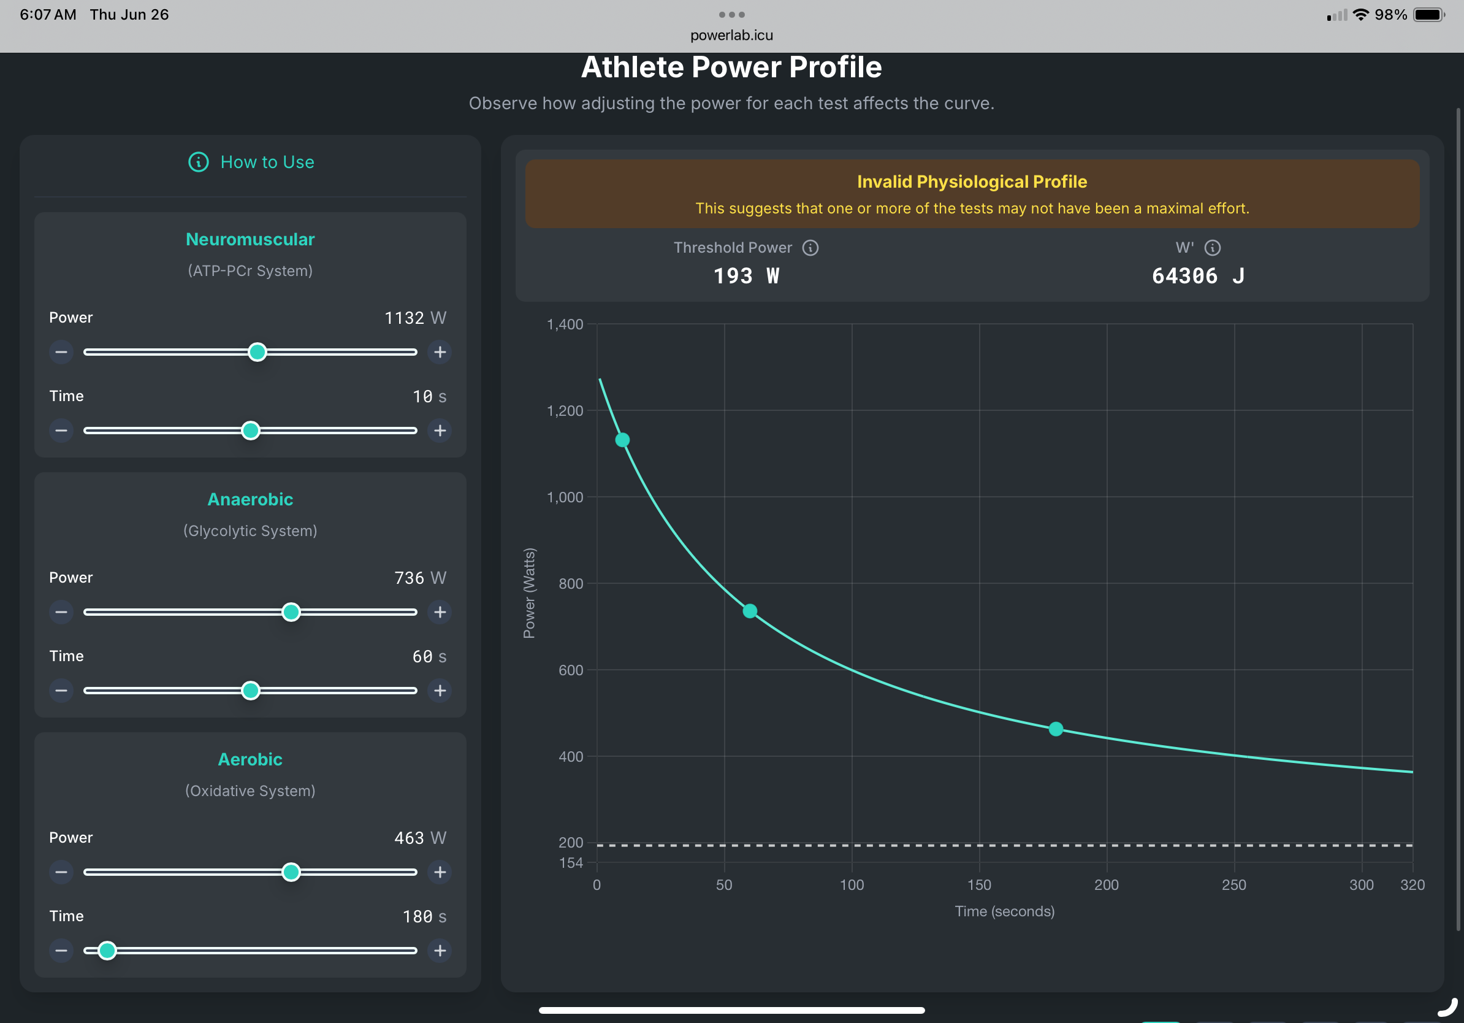Increase Neuromuscular power with plus button

(x=440, y=352)
